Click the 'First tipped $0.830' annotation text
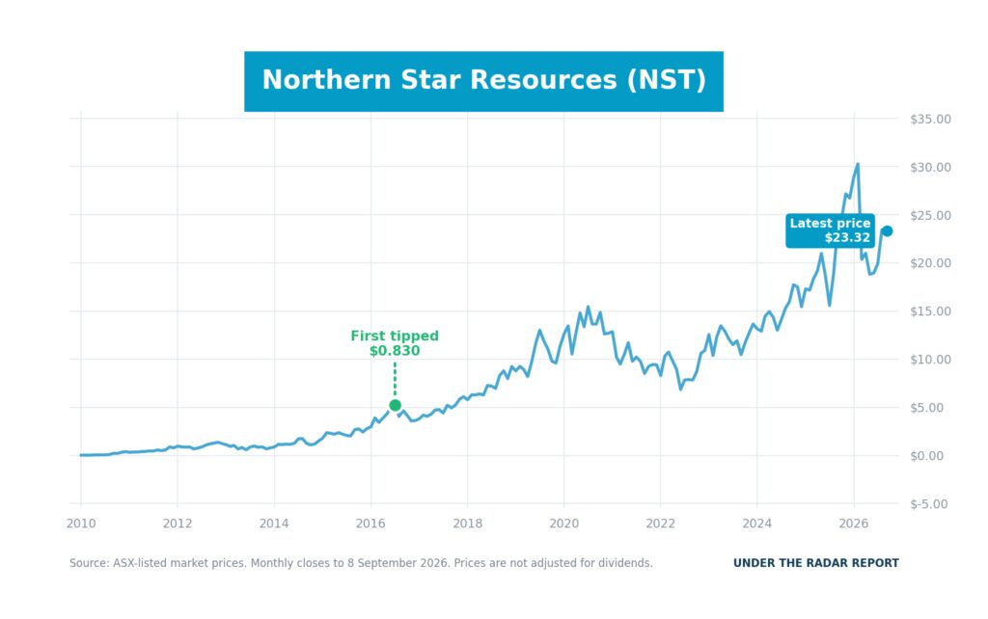 (x=395, y=343)
